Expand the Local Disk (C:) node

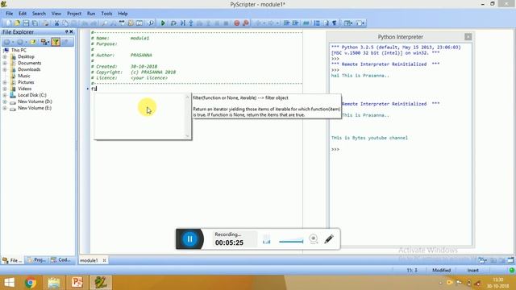pos(5,95)
